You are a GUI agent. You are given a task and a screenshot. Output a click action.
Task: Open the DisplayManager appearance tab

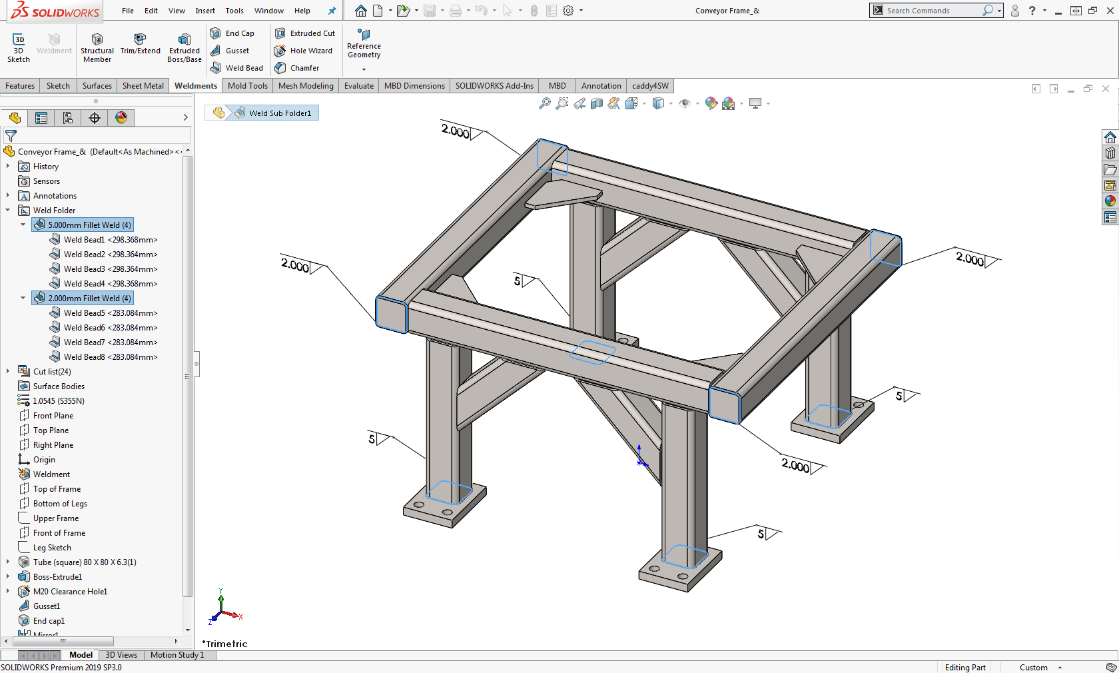(121, 118)
